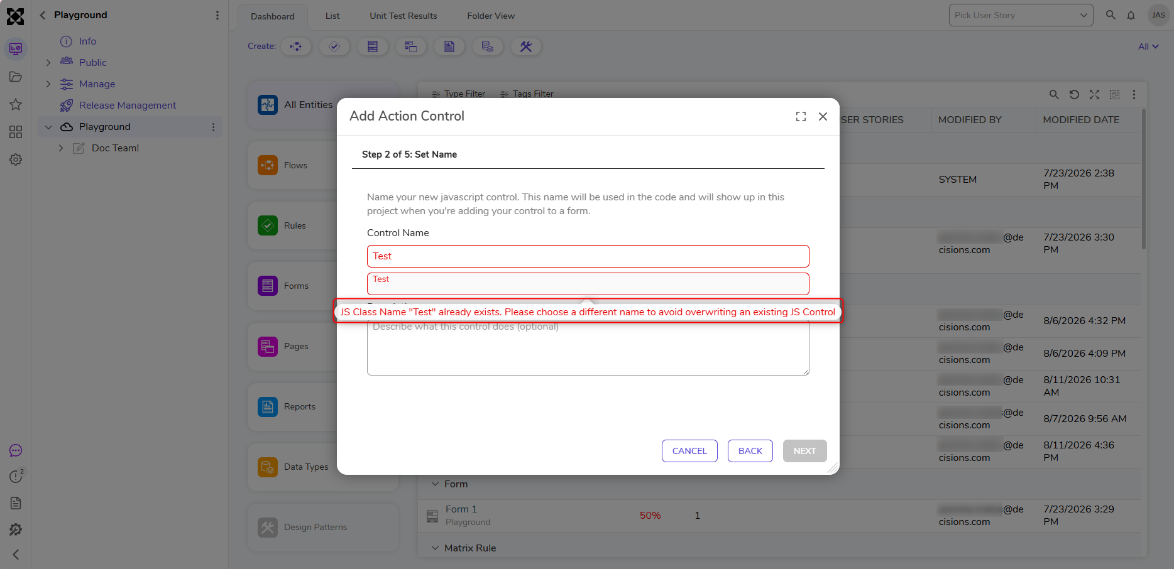1174x569 pixels.
Task: Create a new Report from toolbar
Action: click(449, 46)
